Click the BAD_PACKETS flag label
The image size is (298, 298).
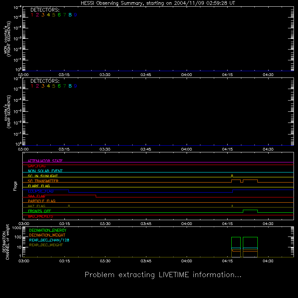41,216
